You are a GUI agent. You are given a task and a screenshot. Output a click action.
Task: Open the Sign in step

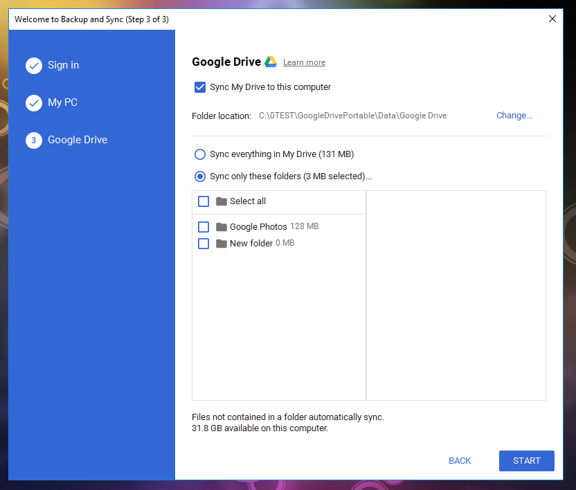point(63,65)
